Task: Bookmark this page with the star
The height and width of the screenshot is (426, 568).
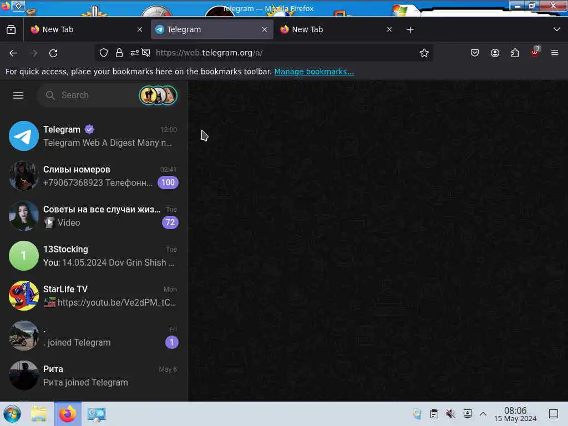Action: [x=424, y=53]
